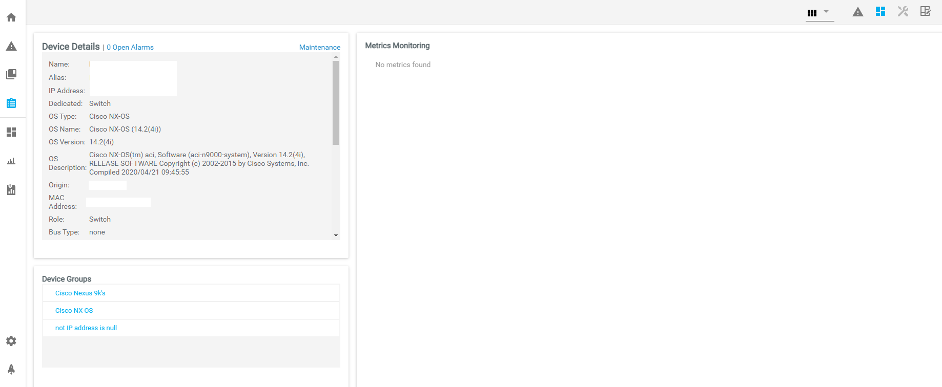Open the dashboards tile icon in sidebar

pos(11,132)
